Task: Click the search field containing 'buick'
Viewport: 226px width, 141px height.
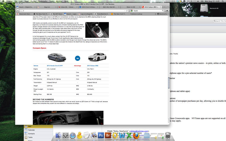Action: [x=147, y=11]
